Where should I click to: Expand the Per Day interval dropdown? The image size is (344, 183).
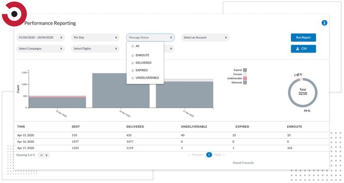(95, 37)
